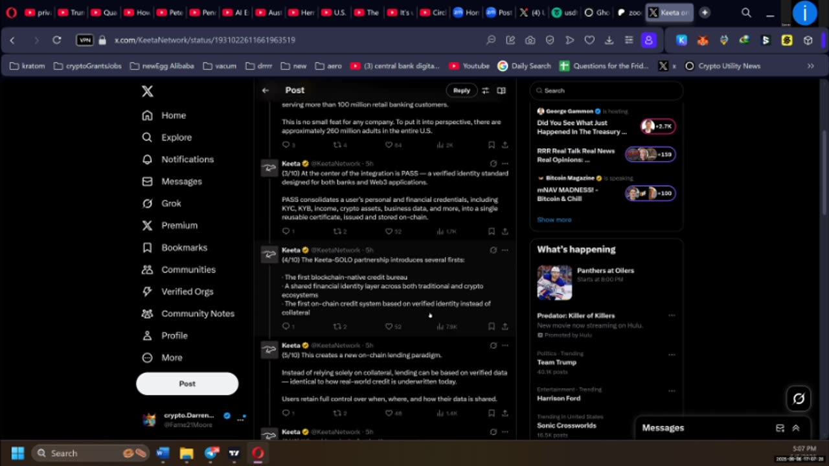Go back using the Post header arrow
Screen dimensions: 829x466
265,91
